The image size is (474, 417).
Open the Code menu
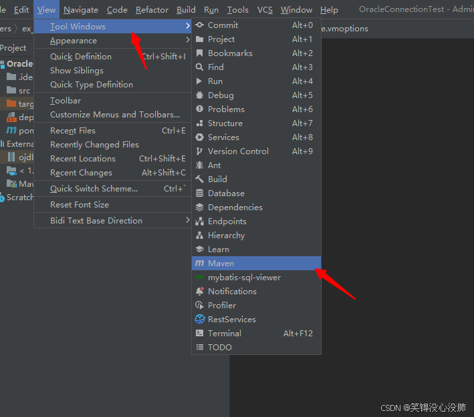click(x=117, y=10)
